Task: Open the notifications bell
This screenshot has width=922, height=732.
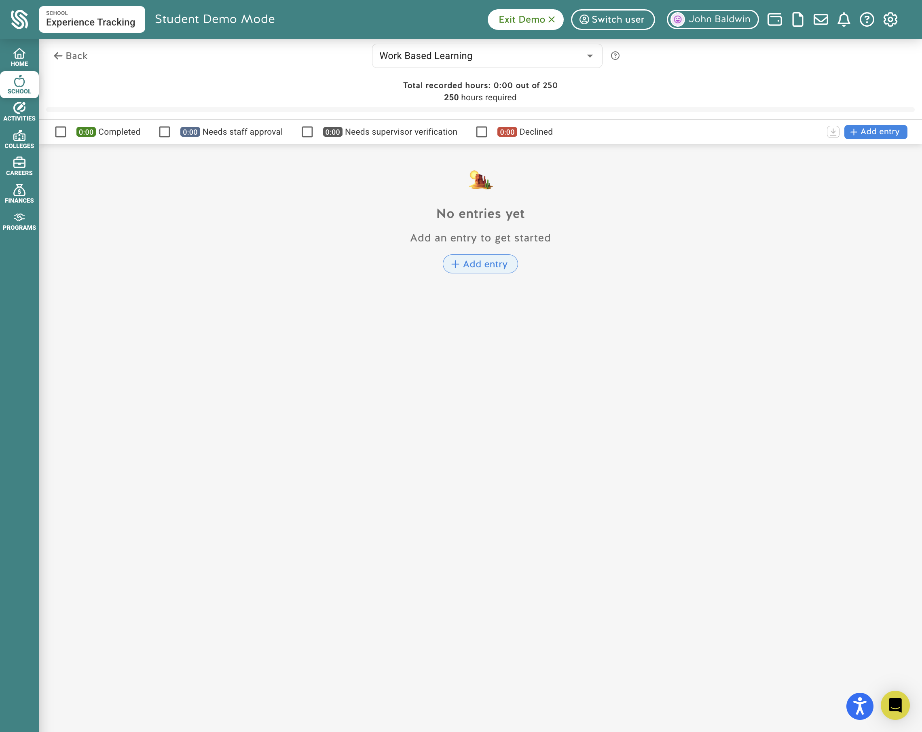Action: point(844,20)
